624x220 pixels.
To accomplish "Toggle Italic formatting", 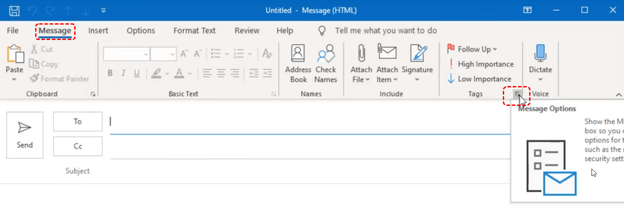I will tap(124, 73).
